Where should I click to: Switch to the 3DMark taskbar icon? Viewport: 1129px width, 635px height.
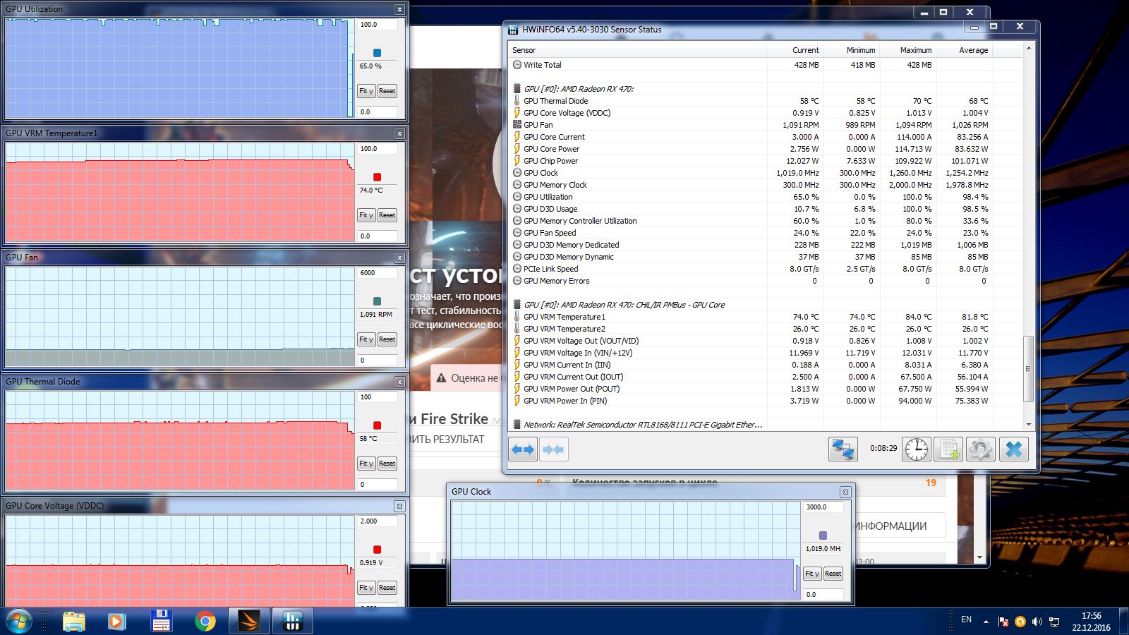[248, 622]
